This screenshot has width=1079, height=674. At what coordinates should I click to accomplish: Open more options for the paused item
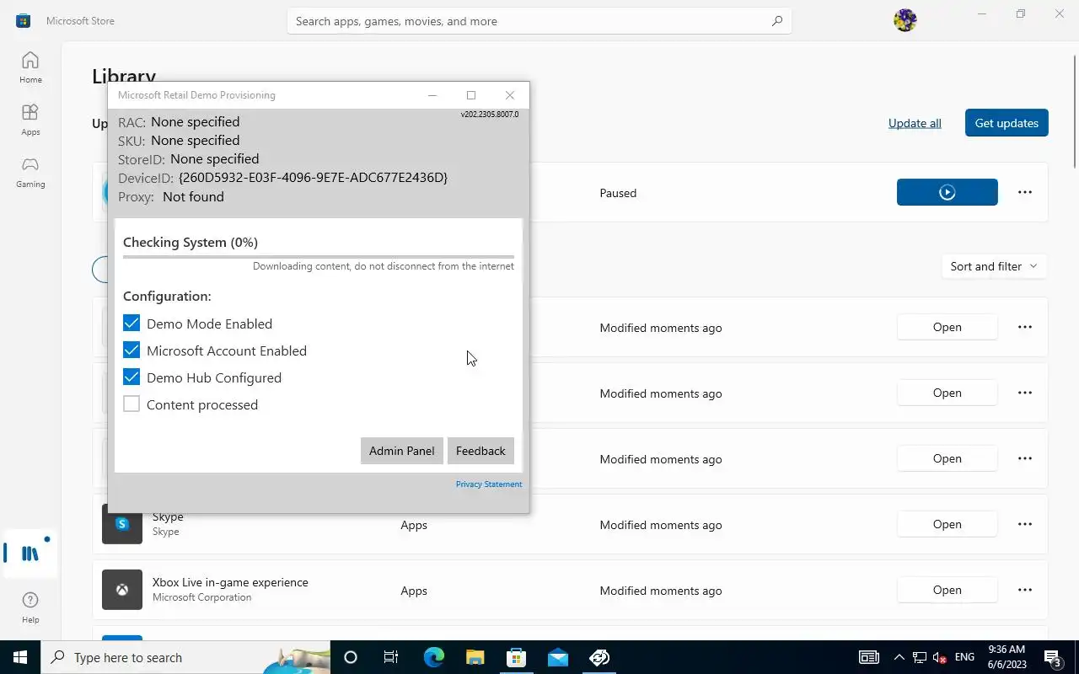(1024, 192)
